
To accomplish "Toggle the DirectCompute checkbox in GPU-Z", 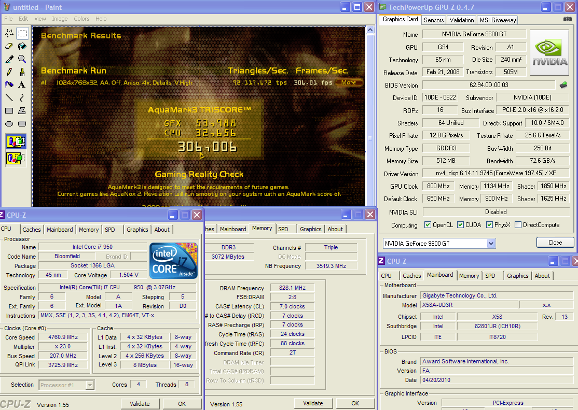I will tap(518, 225).
